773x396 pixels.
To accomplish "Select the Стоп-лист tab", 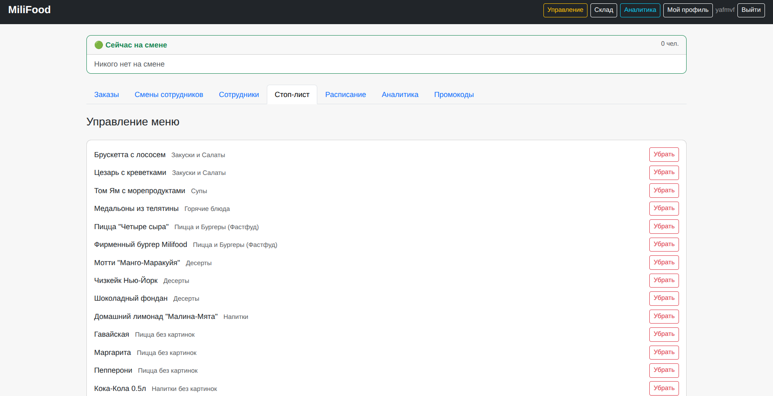I will click(x=292, y=94).
